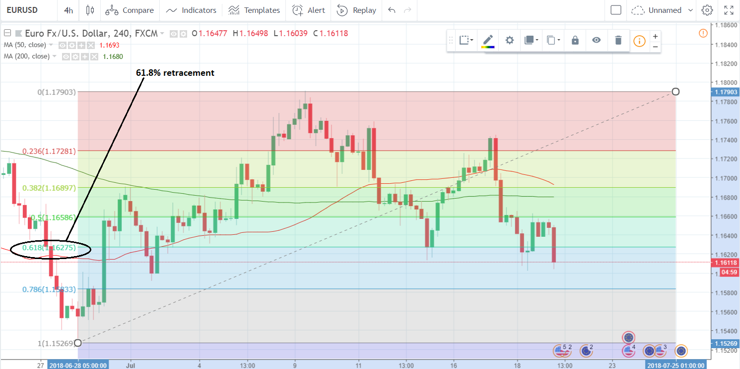The height and width of the screenshot is (369, 740).
Task: Click the orange info circle icon
Action: click(x=639, y=41)
